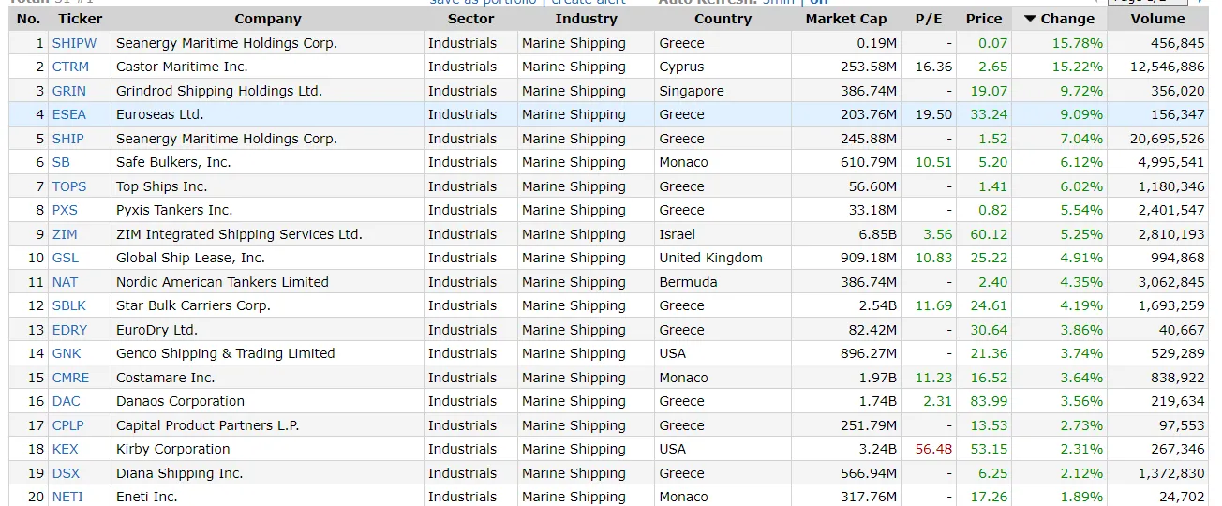Open the CMRE ticker link
Viewport: 1222px width, 506px height.
click(71, 378)
